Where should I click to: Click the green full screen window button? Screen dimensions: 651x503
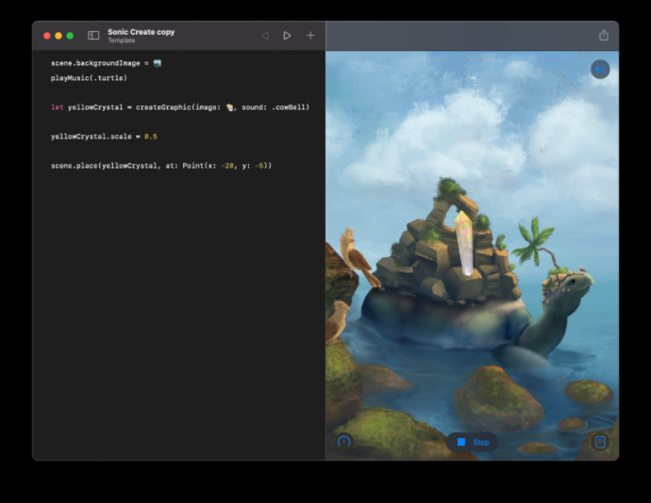(70, 36)
